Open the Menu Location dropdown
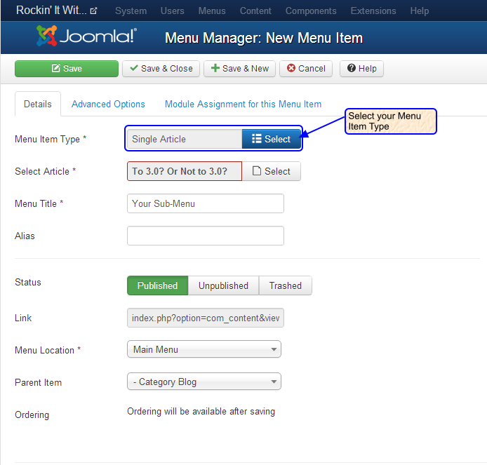487x465 pixels. 204,349
